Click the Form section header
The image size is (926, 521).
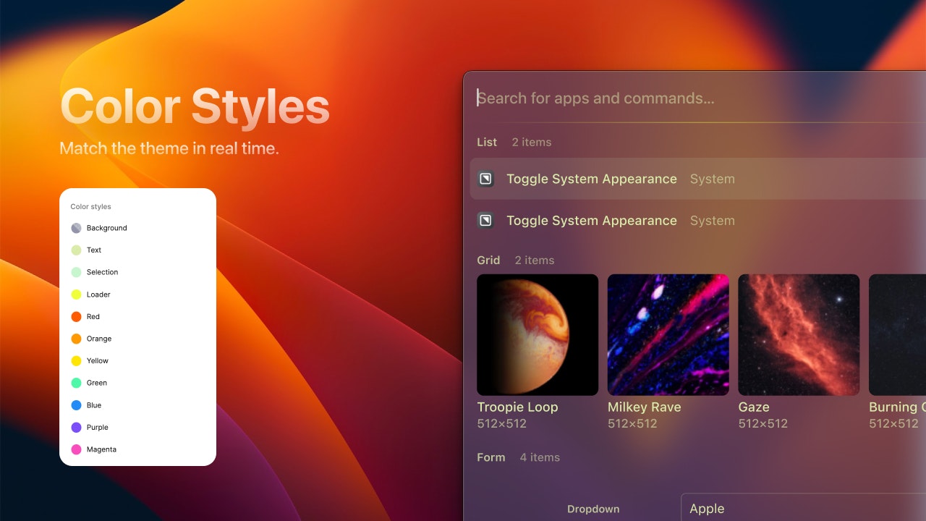(491, 457)
